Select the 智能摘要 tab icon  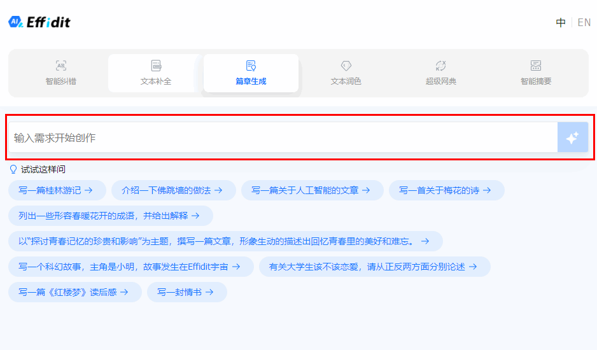tap(535, 66)
